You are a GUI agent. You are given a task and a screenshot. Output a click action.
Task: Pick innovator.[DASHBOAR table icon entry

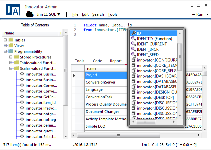pos(154,76)
